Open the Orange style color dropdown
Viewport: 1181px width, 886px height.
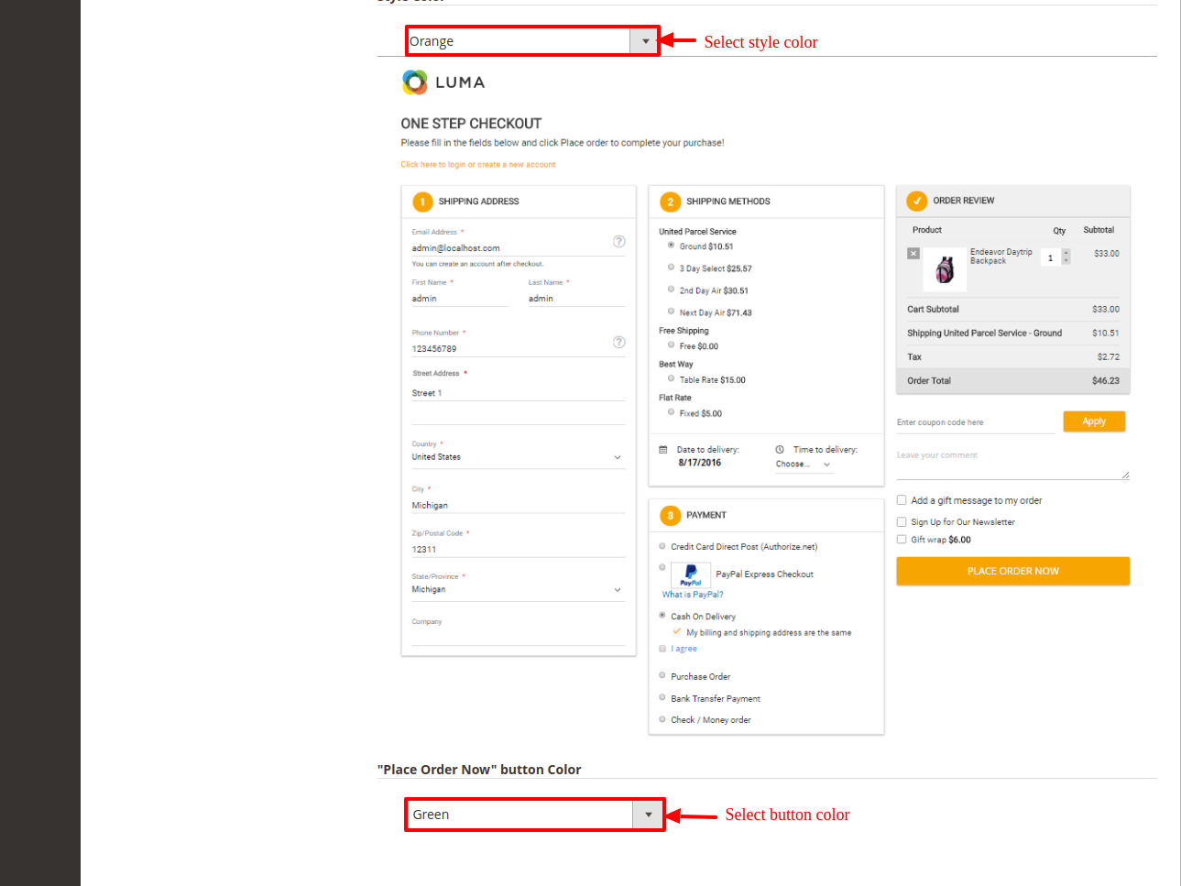(531, 41)
